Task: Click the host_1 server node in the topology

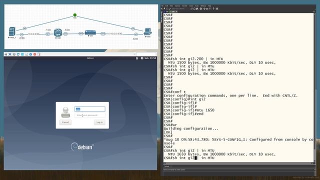Action: click(12, 32)
